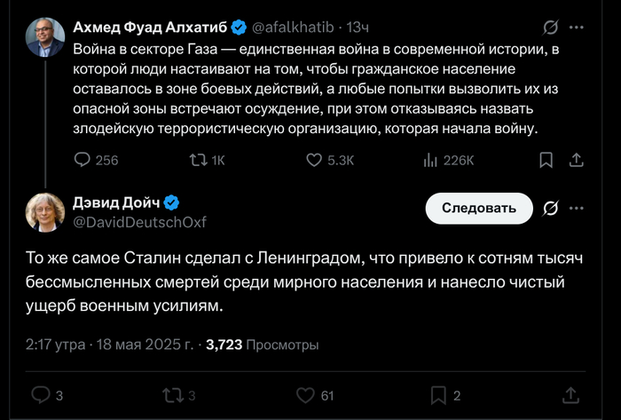Like David Deutsch's post with 61 likes
Screen dimensions: 621x420
(x=305, y=395)
